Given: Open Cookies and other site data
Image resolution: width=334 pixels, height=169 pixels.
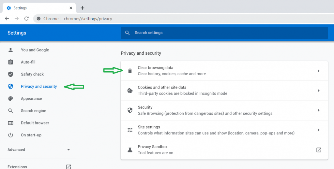Looking at the screenshot, I should pyautogui.click(x=224, y=91).
